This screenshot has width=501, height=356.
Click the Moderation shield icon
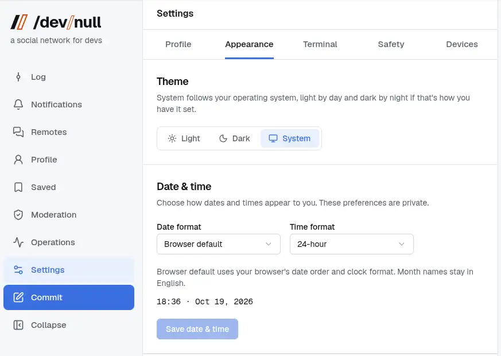pyautogui.click(x=18, y=215)
